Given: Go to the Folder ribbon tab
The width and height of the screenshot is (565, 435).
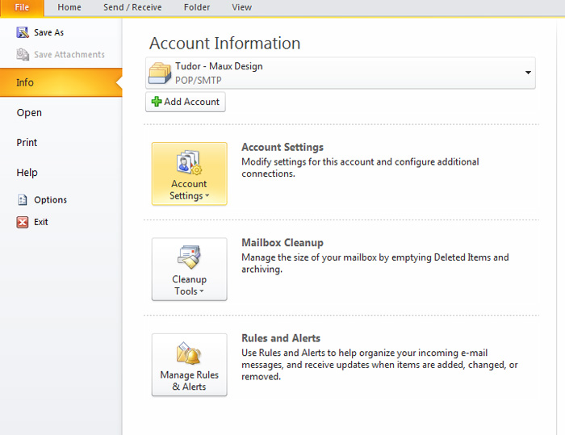Looking at the screenshot, I should click(x=197, y=7).
